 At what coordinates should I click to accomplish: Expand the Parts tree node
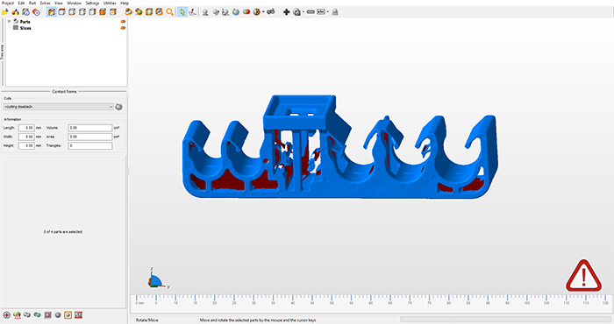click(9, 21)
